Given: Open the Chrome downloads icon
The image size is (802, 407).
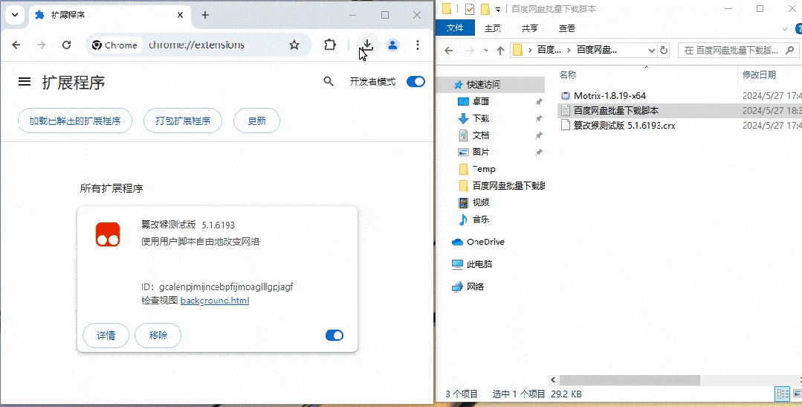Looking at the screenshot, I should (367, 45).
